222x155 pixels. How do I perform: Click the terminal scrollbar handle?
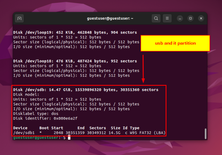click(206, 134)
